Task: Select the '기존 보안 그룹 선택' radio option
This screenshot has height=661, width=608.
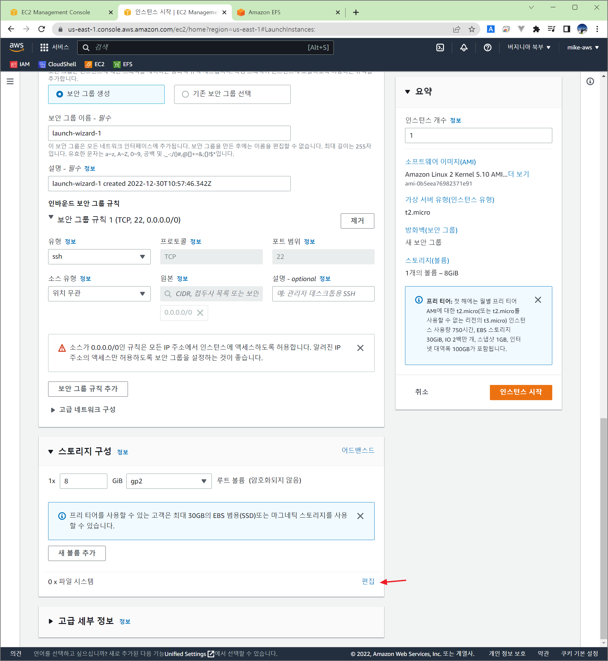Action: pos(185,94)
